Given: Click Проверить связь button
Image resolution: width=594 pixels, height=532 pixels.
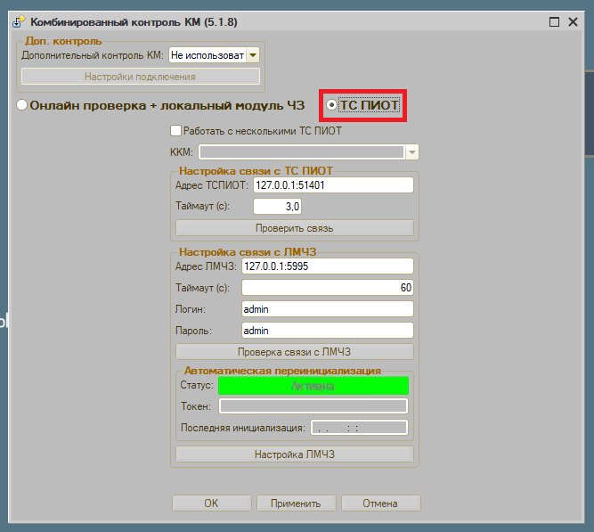Looking at the screenshot, I should (x=295, y=228).
